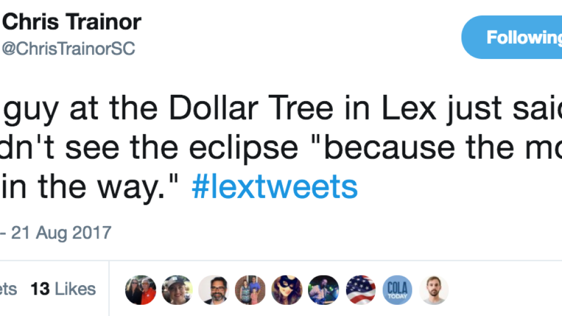The height and width of the screenshot is (316, 562).
Task: Open the family photo liker avatar
Action: pyautogui.click(x=250, y=290)
